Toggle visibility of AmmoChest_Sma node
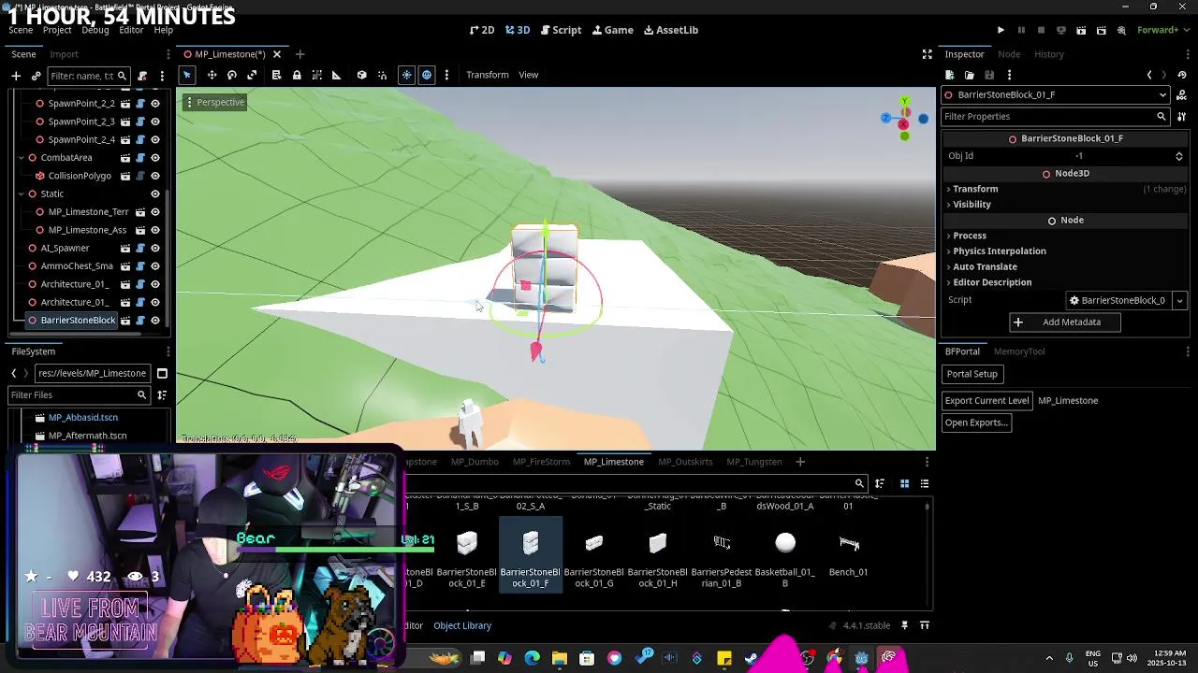Viewport: 1198px width, 673px height. click(x=155, y=266)
